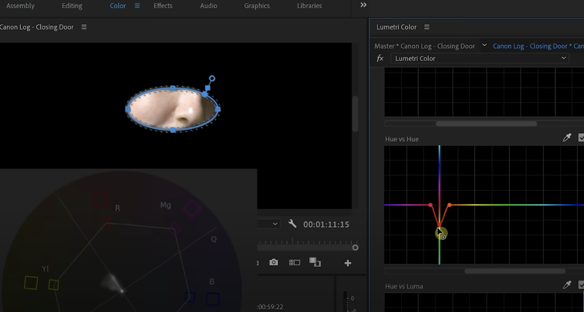Click the Hue vs Luma section label
The width and height of the screenshot is (584, 312).
tap(404, 286)
